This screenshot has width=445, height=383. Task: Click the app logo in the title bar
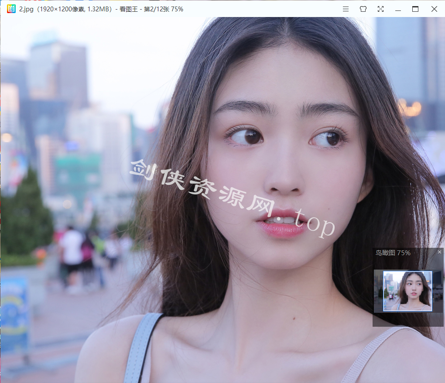click(x=12, y=9)
